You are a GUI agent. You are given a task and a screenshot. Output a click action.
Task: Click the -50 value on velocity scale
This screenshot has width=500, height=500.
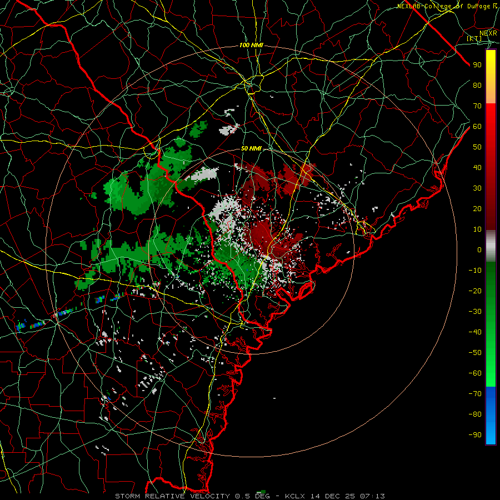tap(475, 353)
